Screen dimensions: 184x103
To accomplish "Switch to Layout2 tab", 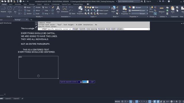I will (16, 98).
